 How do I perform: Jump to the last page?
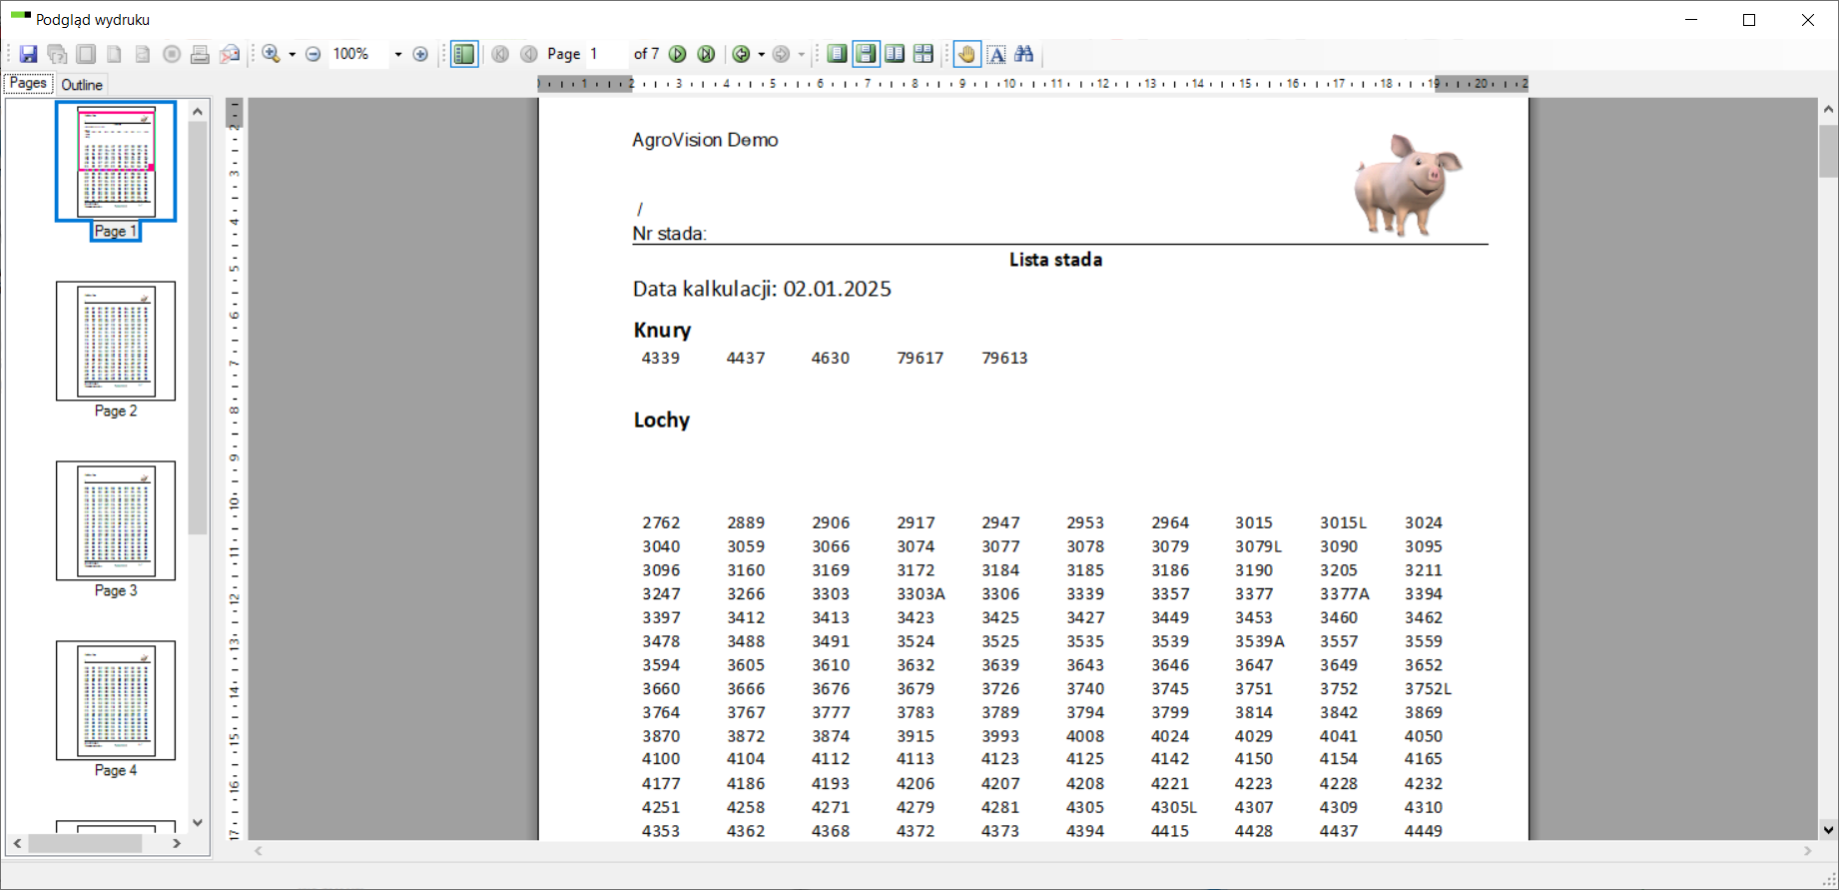click(706, 54)
